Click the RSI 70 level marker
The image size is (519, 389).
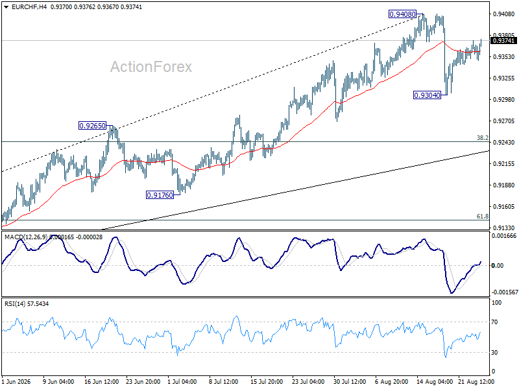pos(494,322)
